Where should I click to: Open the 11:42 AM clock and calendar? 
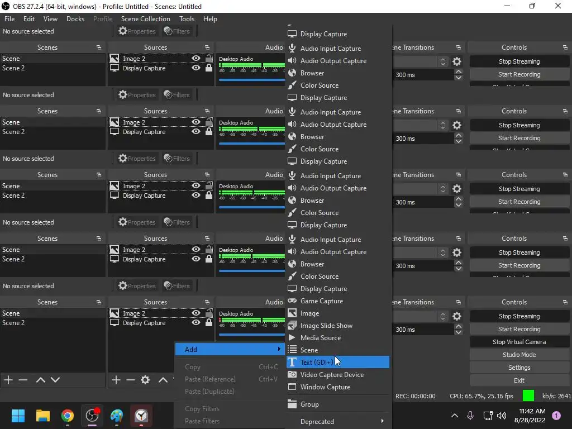coord(530,416)
